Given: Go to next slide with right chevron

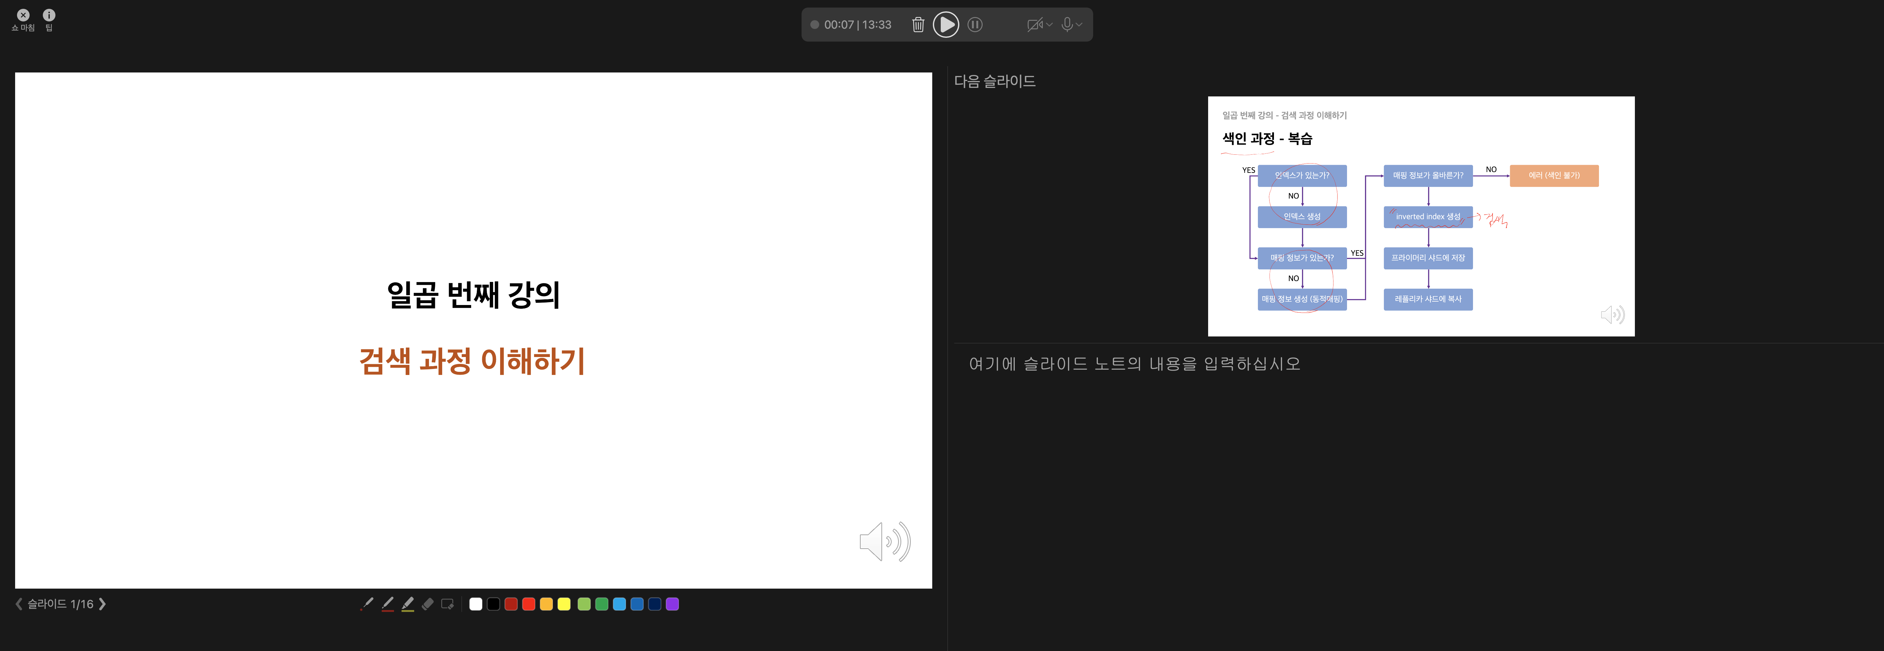Looking at the screenshot, I should (102, 604).
